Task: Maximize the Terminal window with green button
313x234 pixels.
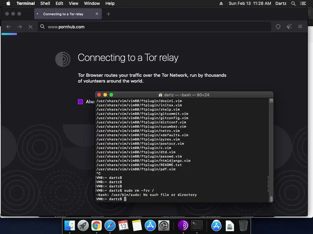Action: (111, 95)
